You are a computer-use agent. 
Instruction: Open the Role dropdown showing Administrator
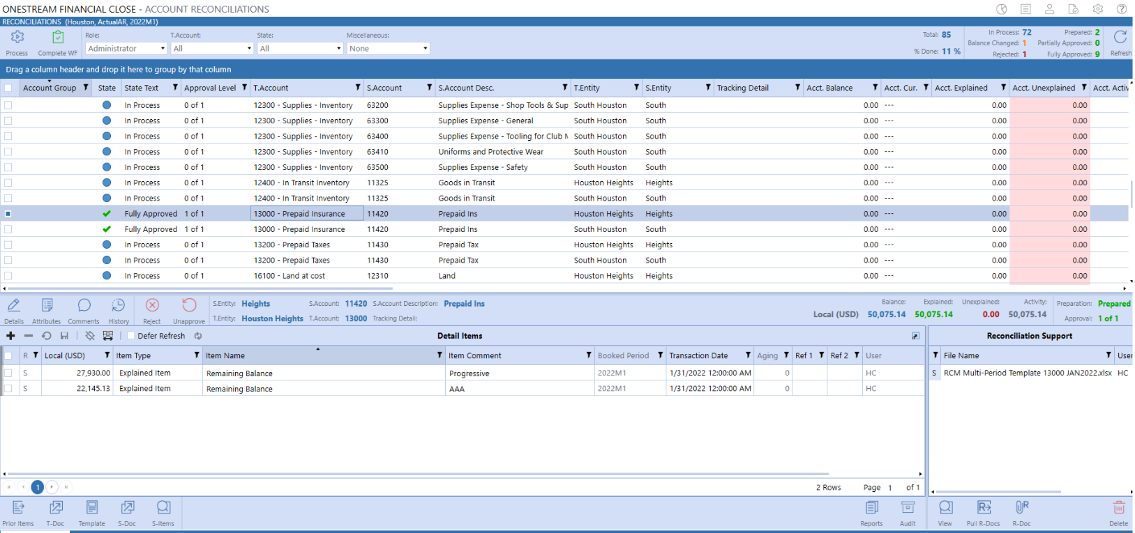tap(126, 48)
